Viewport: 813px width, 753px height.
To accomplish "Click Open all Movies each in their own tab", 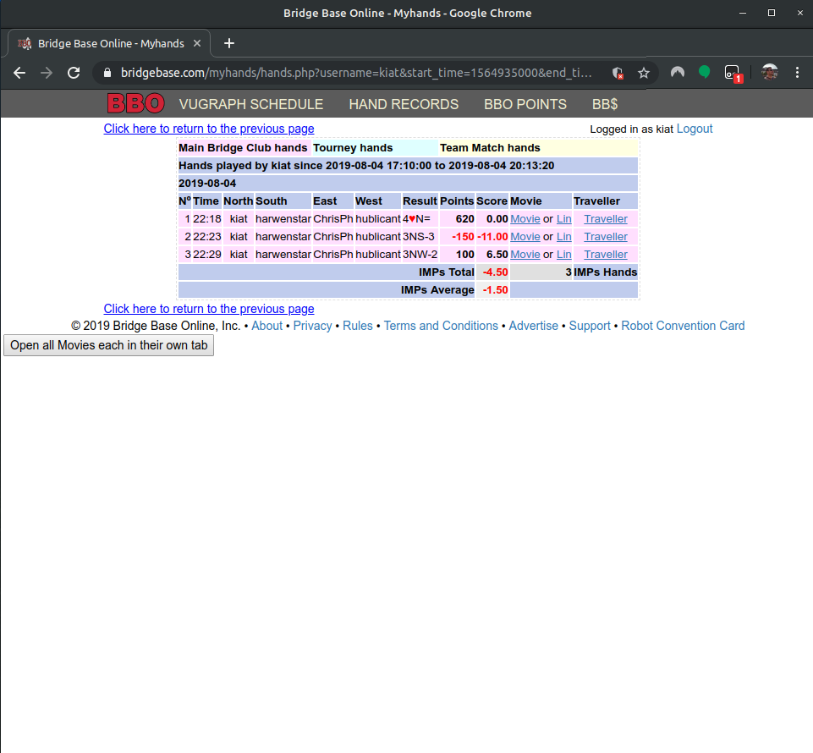I will (x=109, y=345).
